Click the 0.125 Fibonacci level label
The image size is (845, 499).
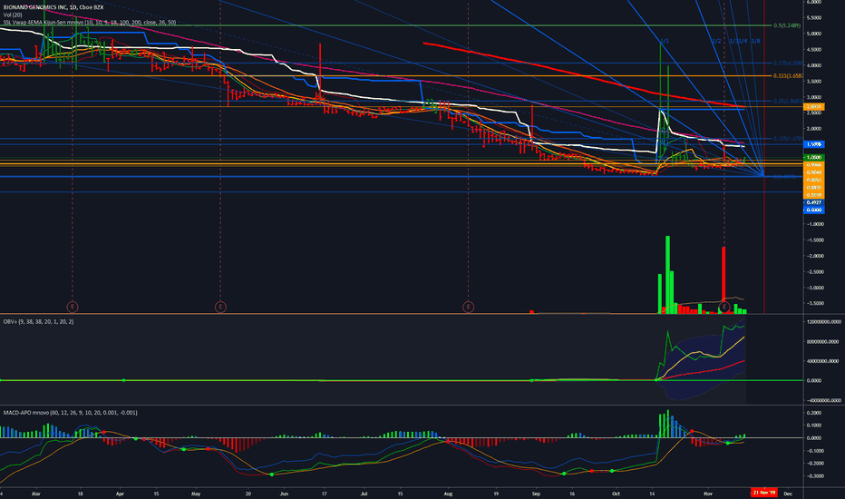787,139
